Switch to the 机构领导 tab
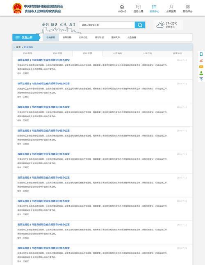205x265 pixels. (57, 53)
